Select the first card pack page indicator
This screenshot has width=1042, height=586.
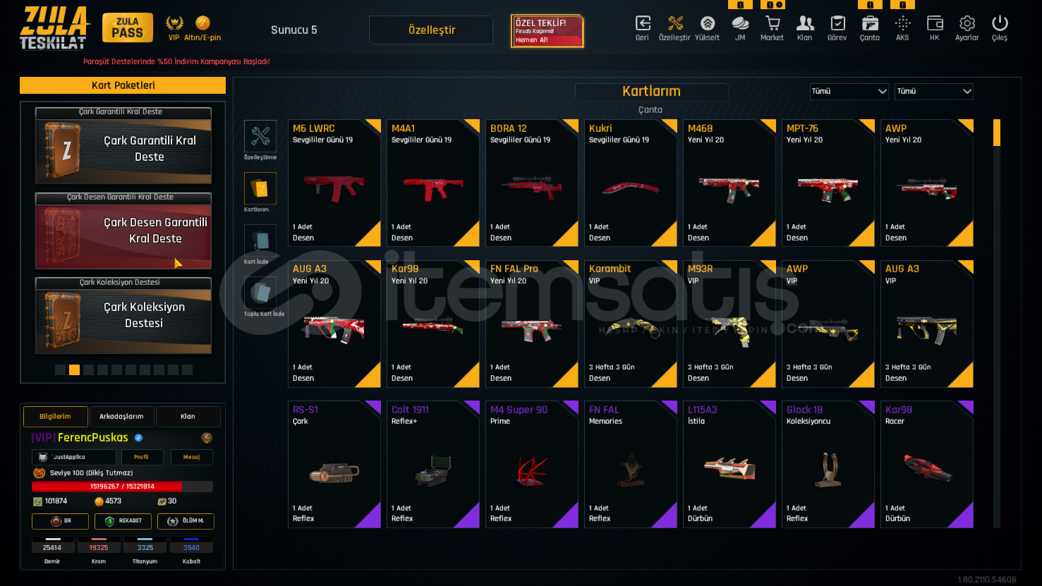click(x=60, y=370)
